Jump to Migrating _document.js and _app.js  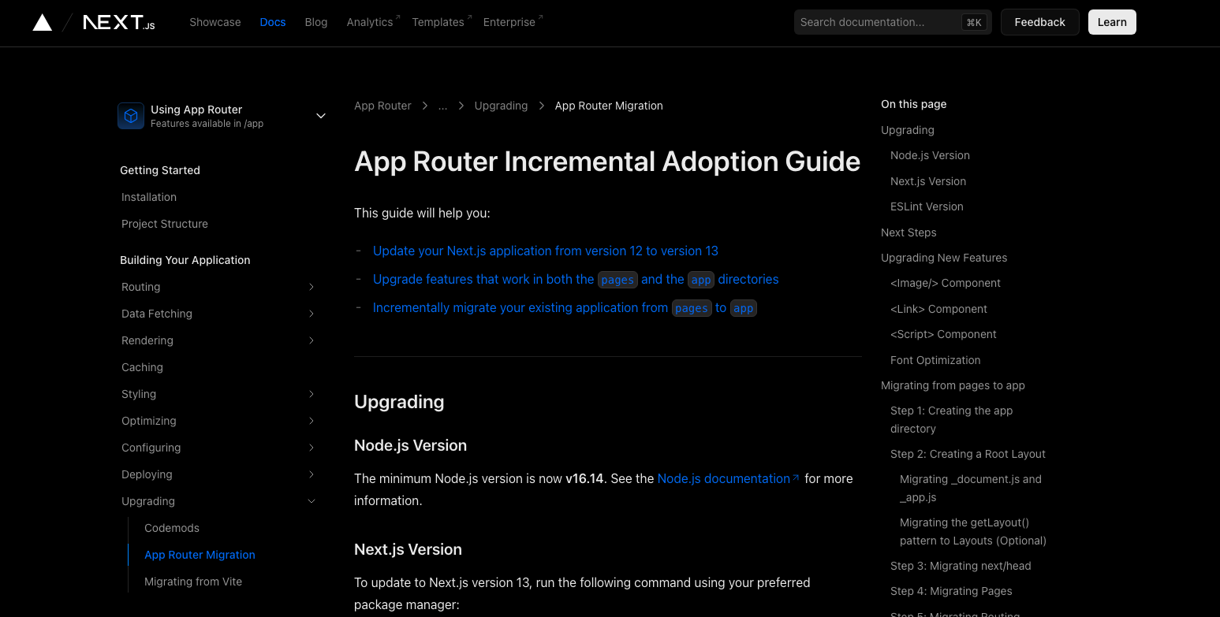pyautogui.click(x=971, y=488)
